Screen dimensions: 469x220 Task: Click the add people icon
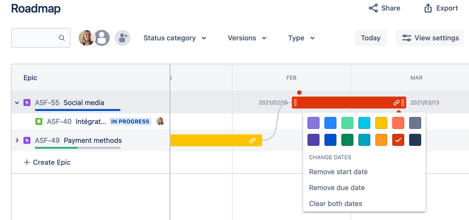[x=122, y=38]
